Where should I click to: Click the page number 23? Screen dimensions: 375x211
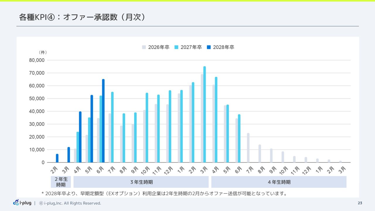[x=360, y=203]
